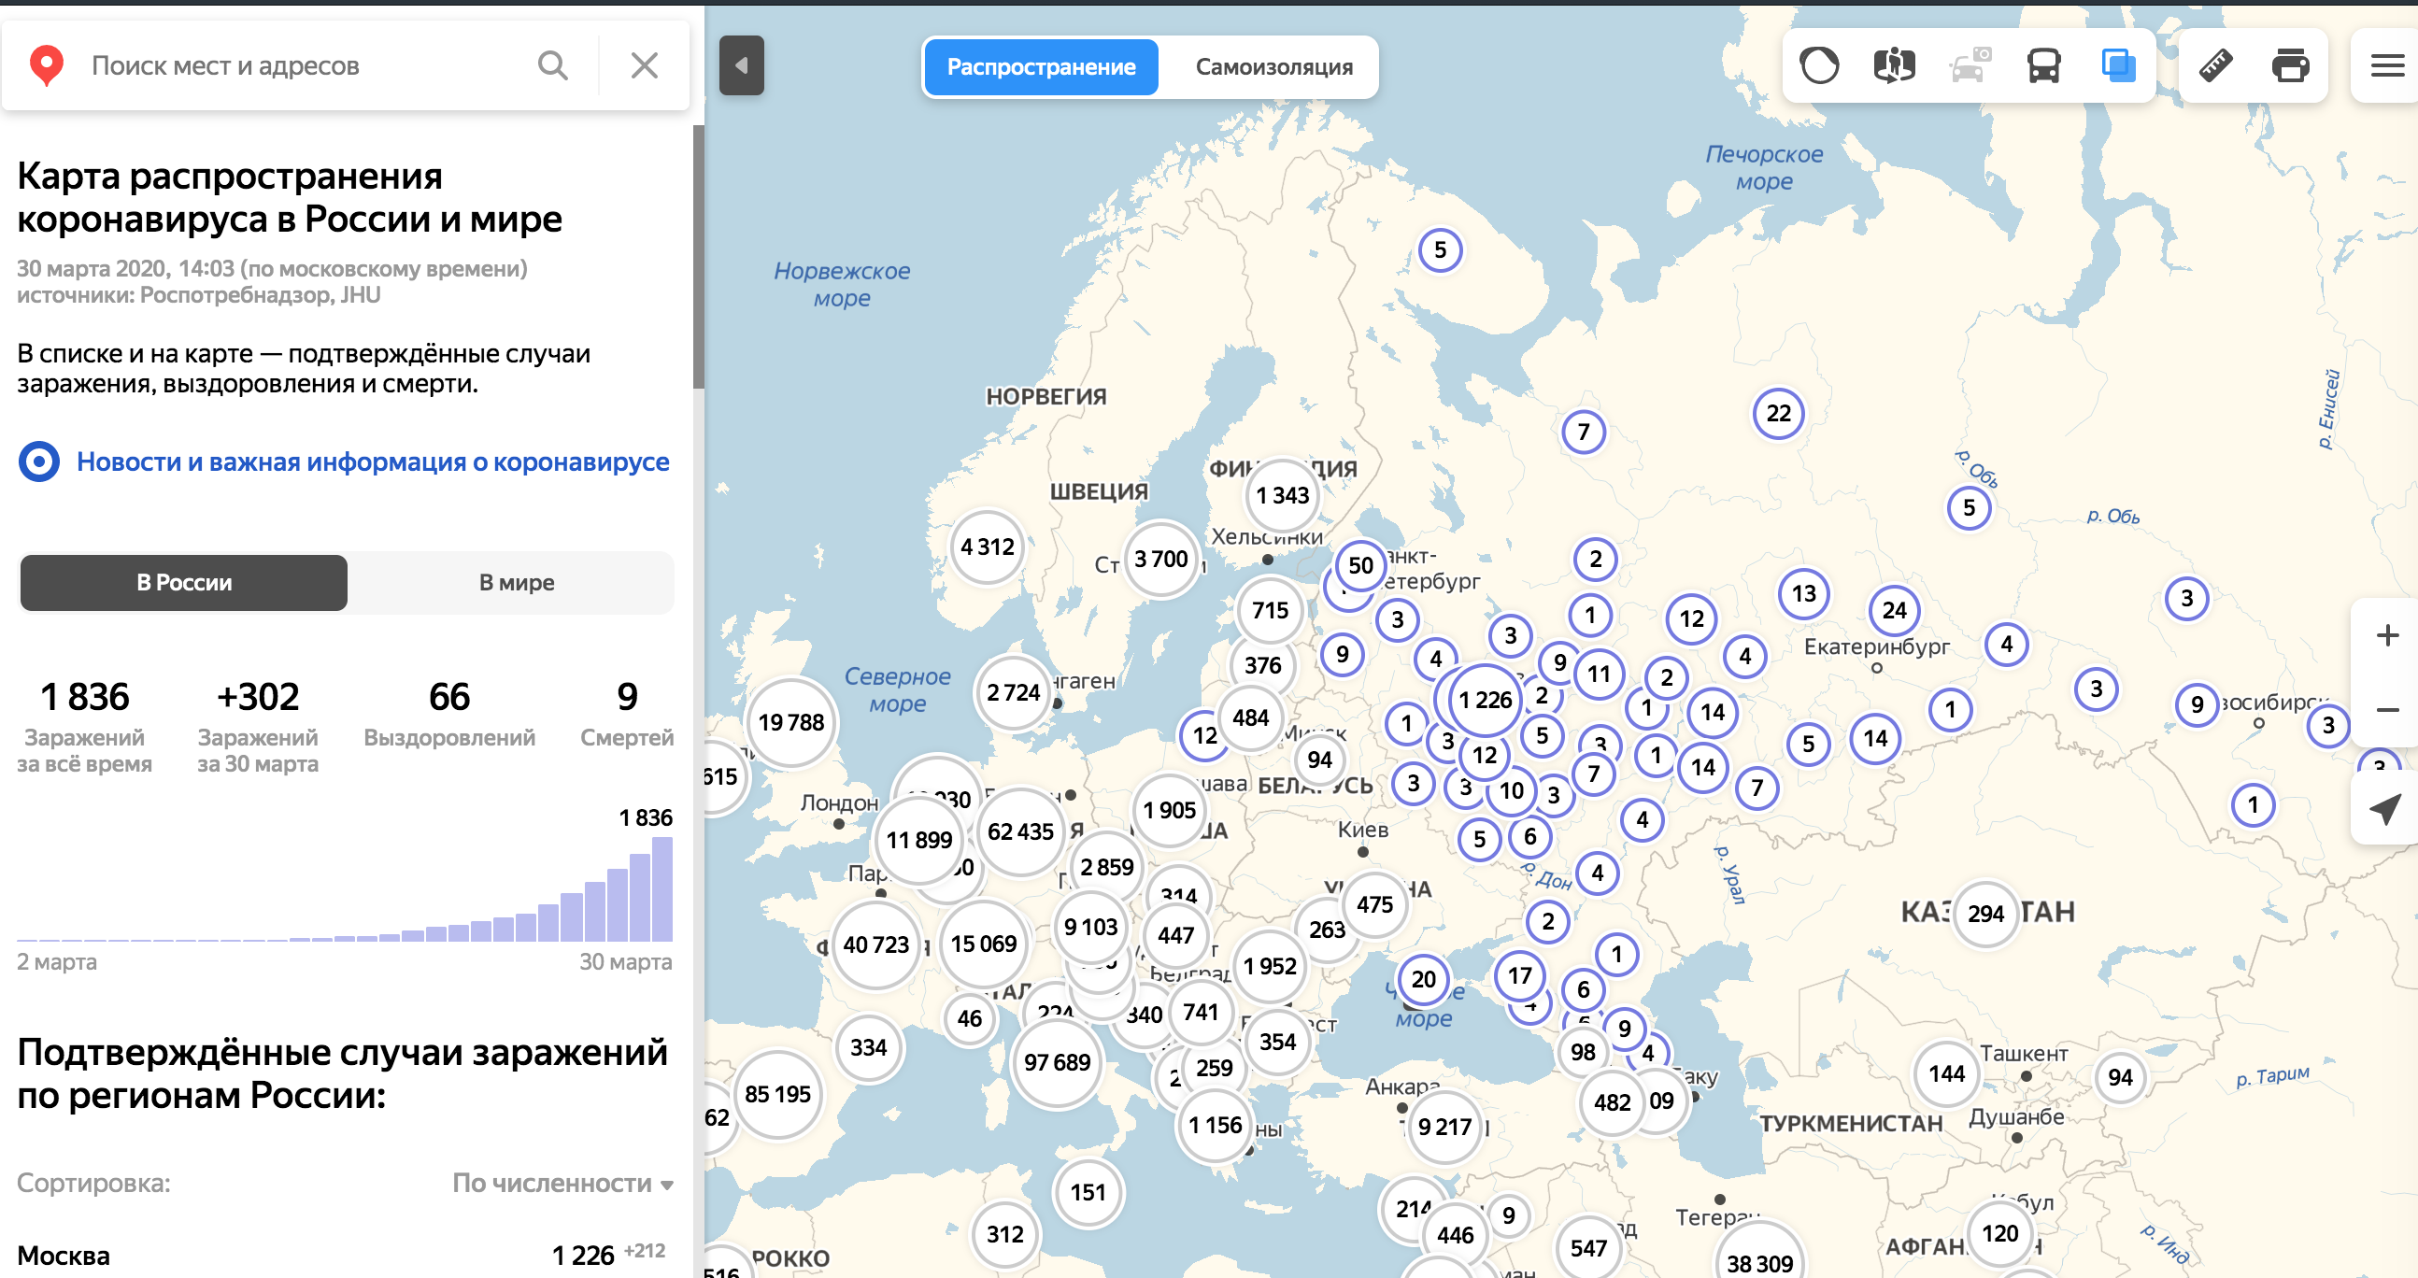Select the В мире tab

click(x=517, y=583)
